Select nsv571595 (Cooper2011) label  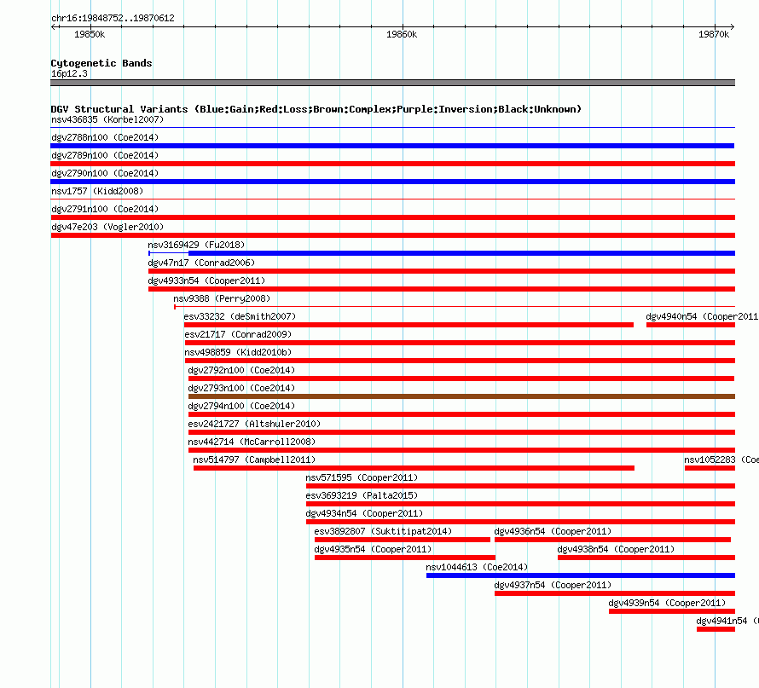362,477
